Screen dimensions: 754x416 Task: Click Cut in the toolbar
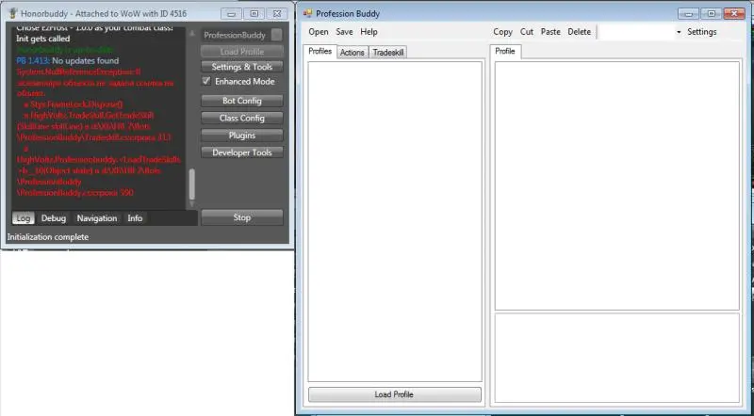pyautogui.click(x=527, y=32)
